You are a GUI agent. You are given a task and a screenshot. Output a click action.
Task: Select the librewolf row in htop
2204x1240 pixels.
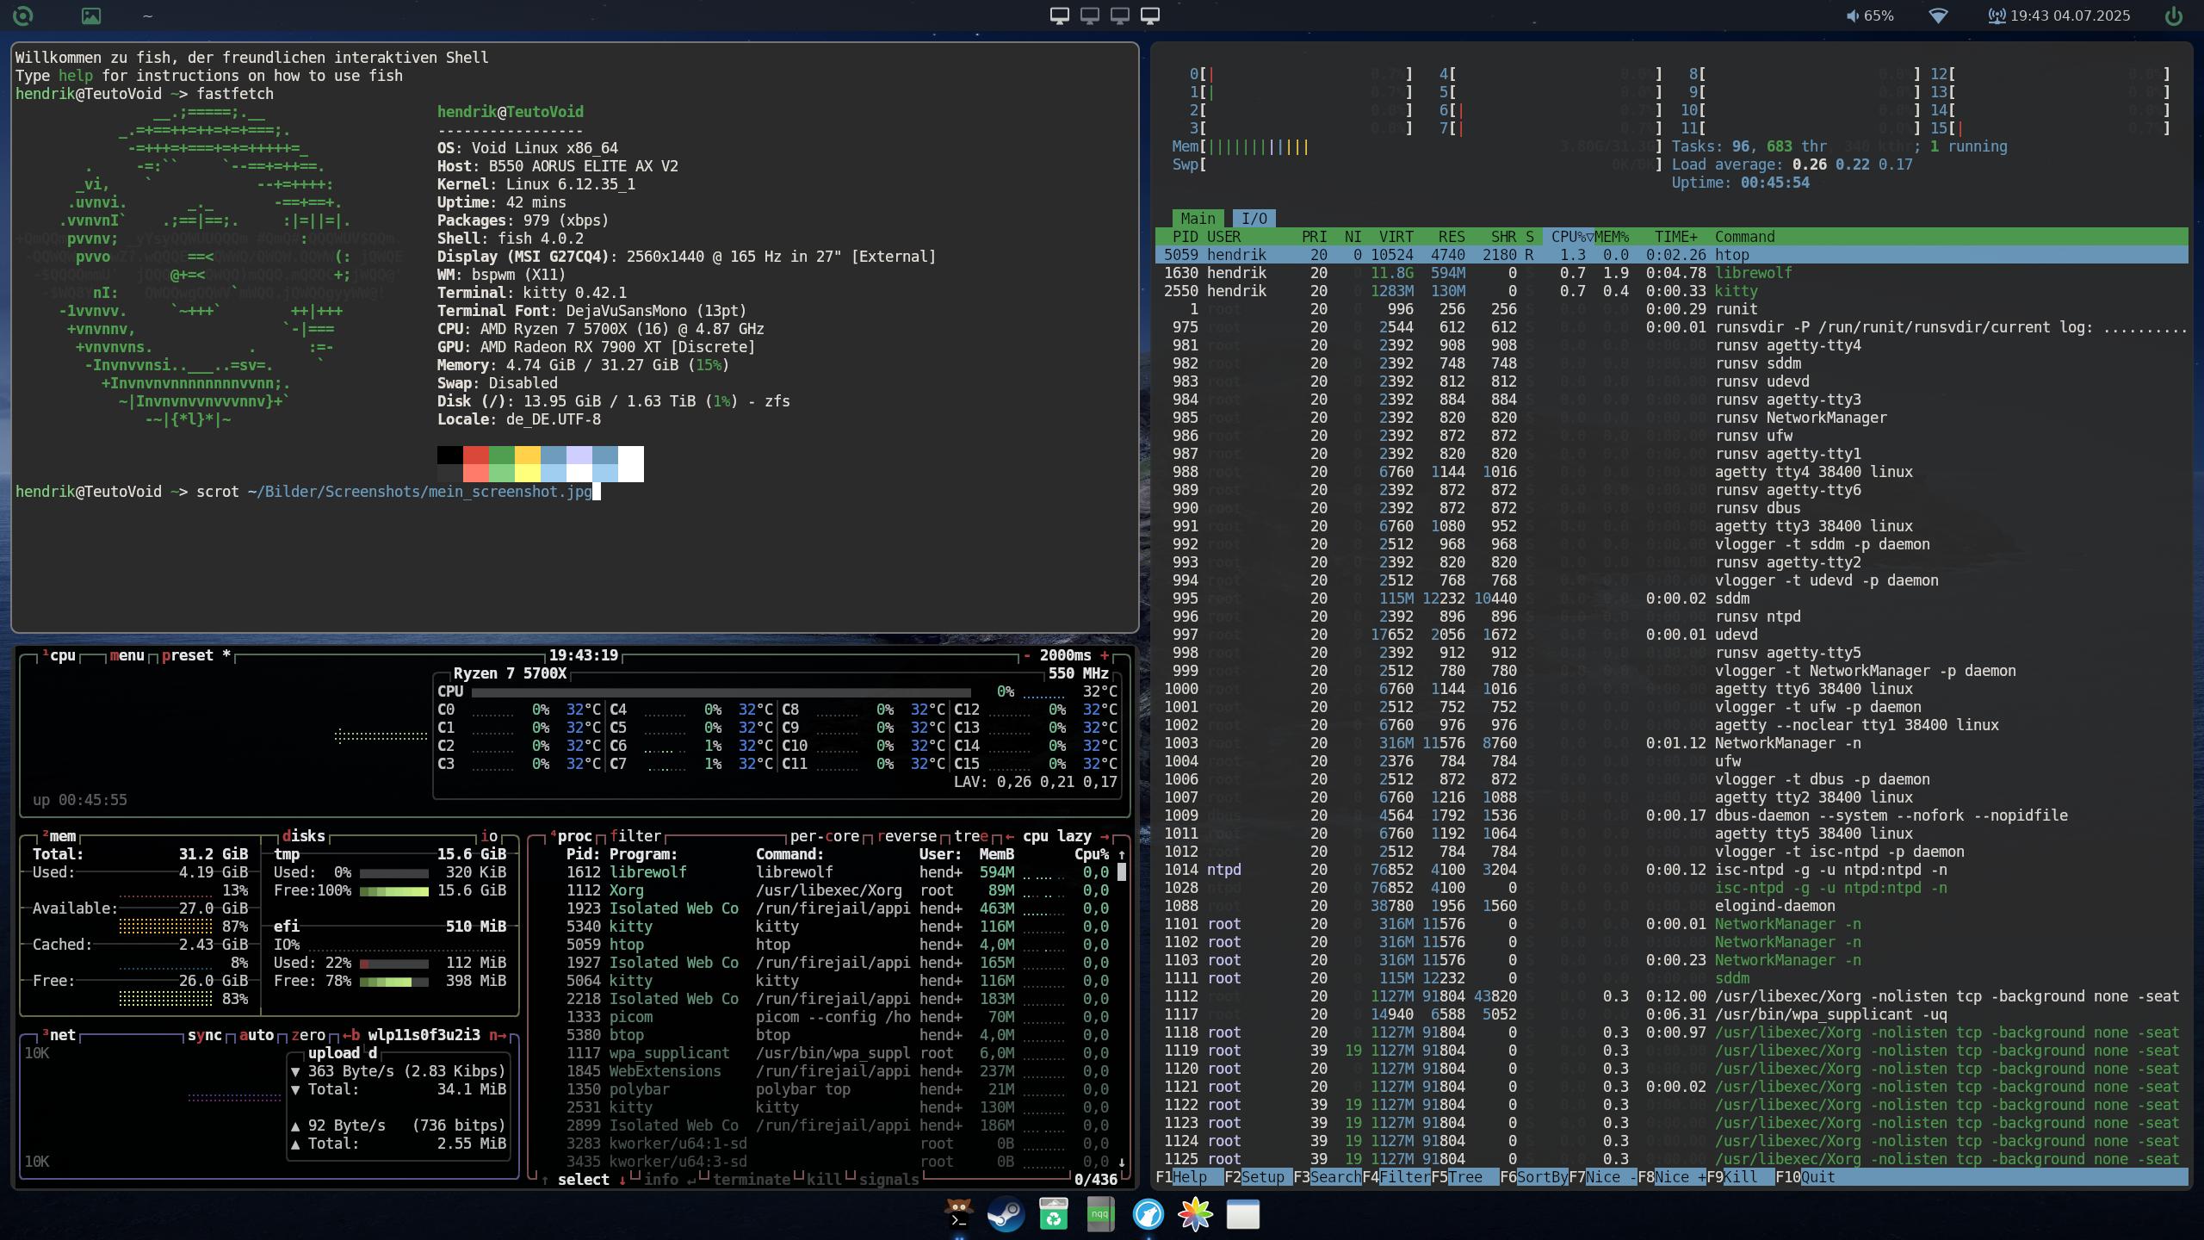[x=1671, y=273]
